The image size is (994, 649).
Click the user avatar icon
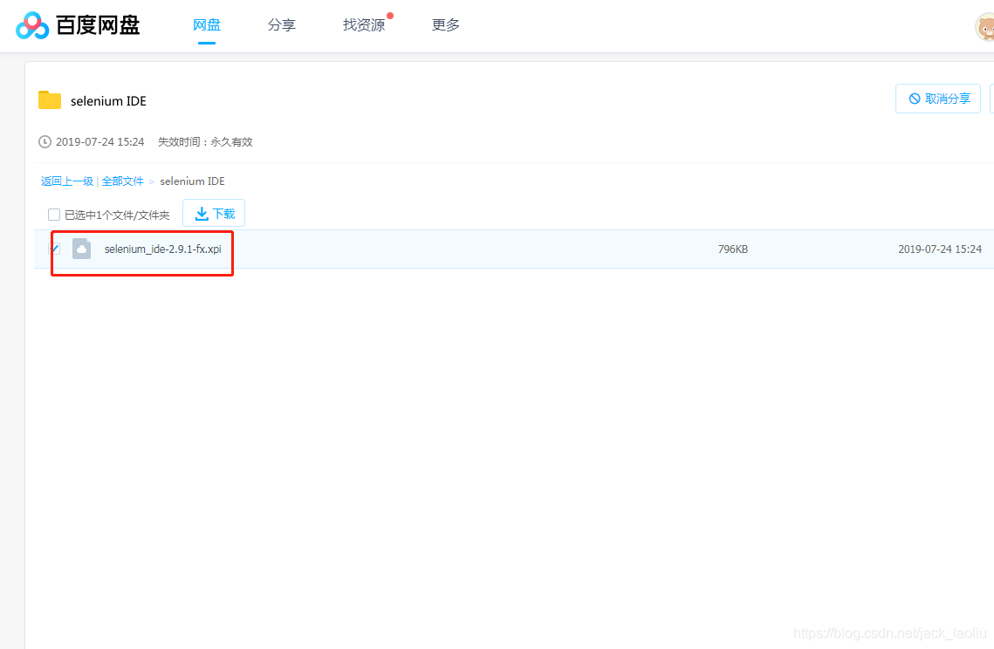tap(984, 27)
